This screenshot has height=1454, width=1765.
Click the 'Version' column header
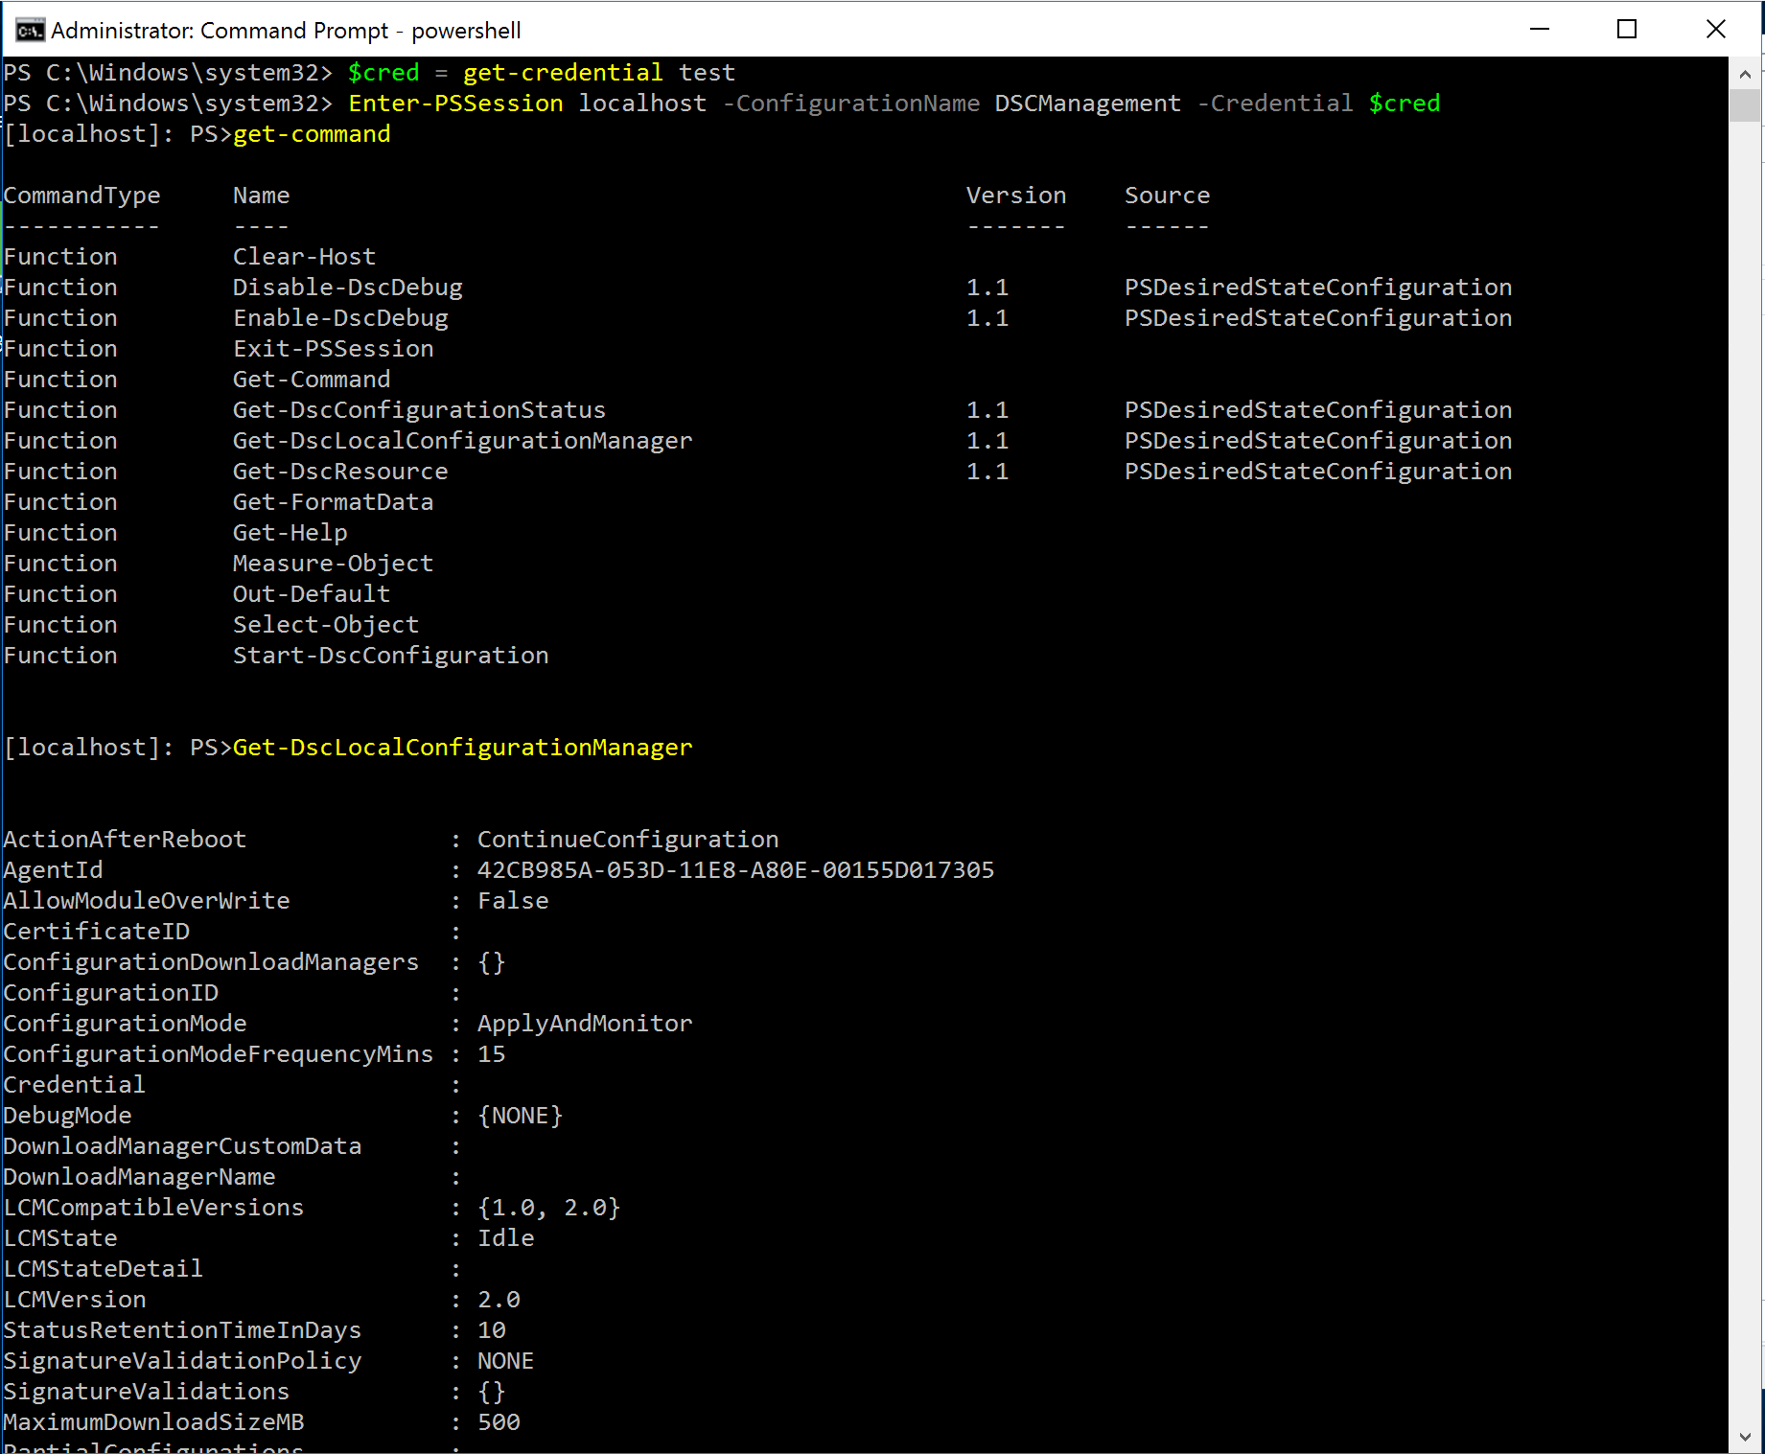click(x=1015, y=196)
